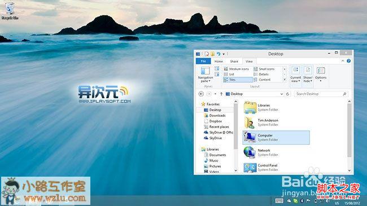This screenshot has width=367, height=206.
Task: Open Downloads in navigation pane
Action: coord(215,115)
